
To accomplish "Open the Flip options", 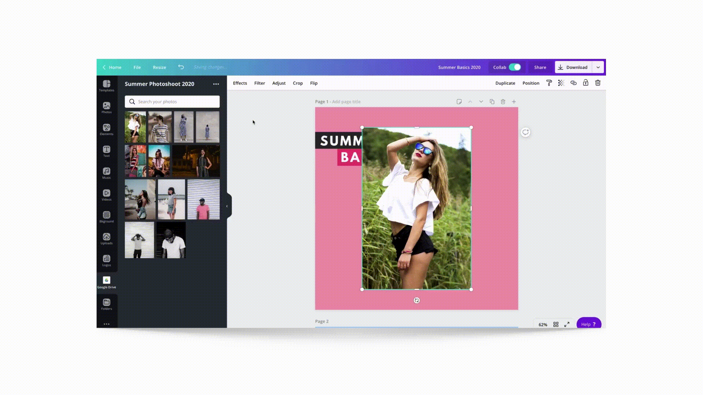I will coord(314,83).
